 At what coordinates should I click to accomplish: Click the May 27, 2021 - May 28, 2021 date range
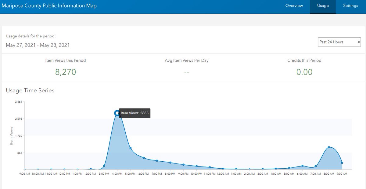(38, 45)
